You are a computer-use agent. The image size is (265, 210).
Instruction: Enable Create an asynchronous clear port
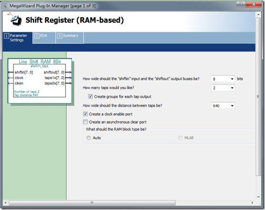(x=85, y=122)
